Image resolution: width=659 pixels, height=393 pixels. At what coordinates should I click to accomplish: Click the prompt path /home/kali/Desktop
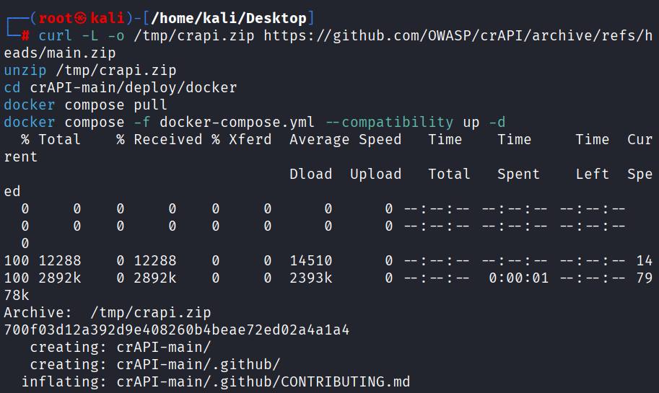click(229, 18)
